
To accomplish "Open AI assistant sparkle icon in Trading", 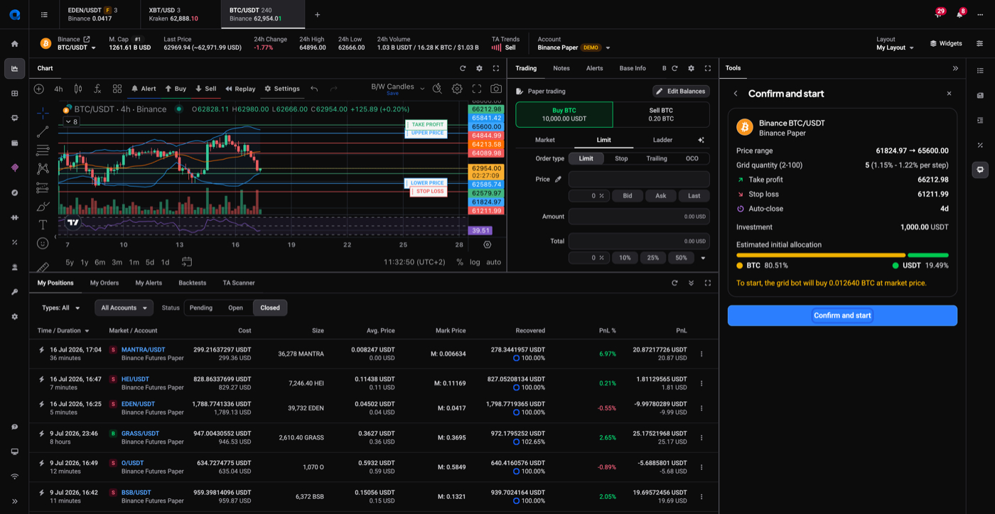I will pyautogui.click(x=701, y=140).
